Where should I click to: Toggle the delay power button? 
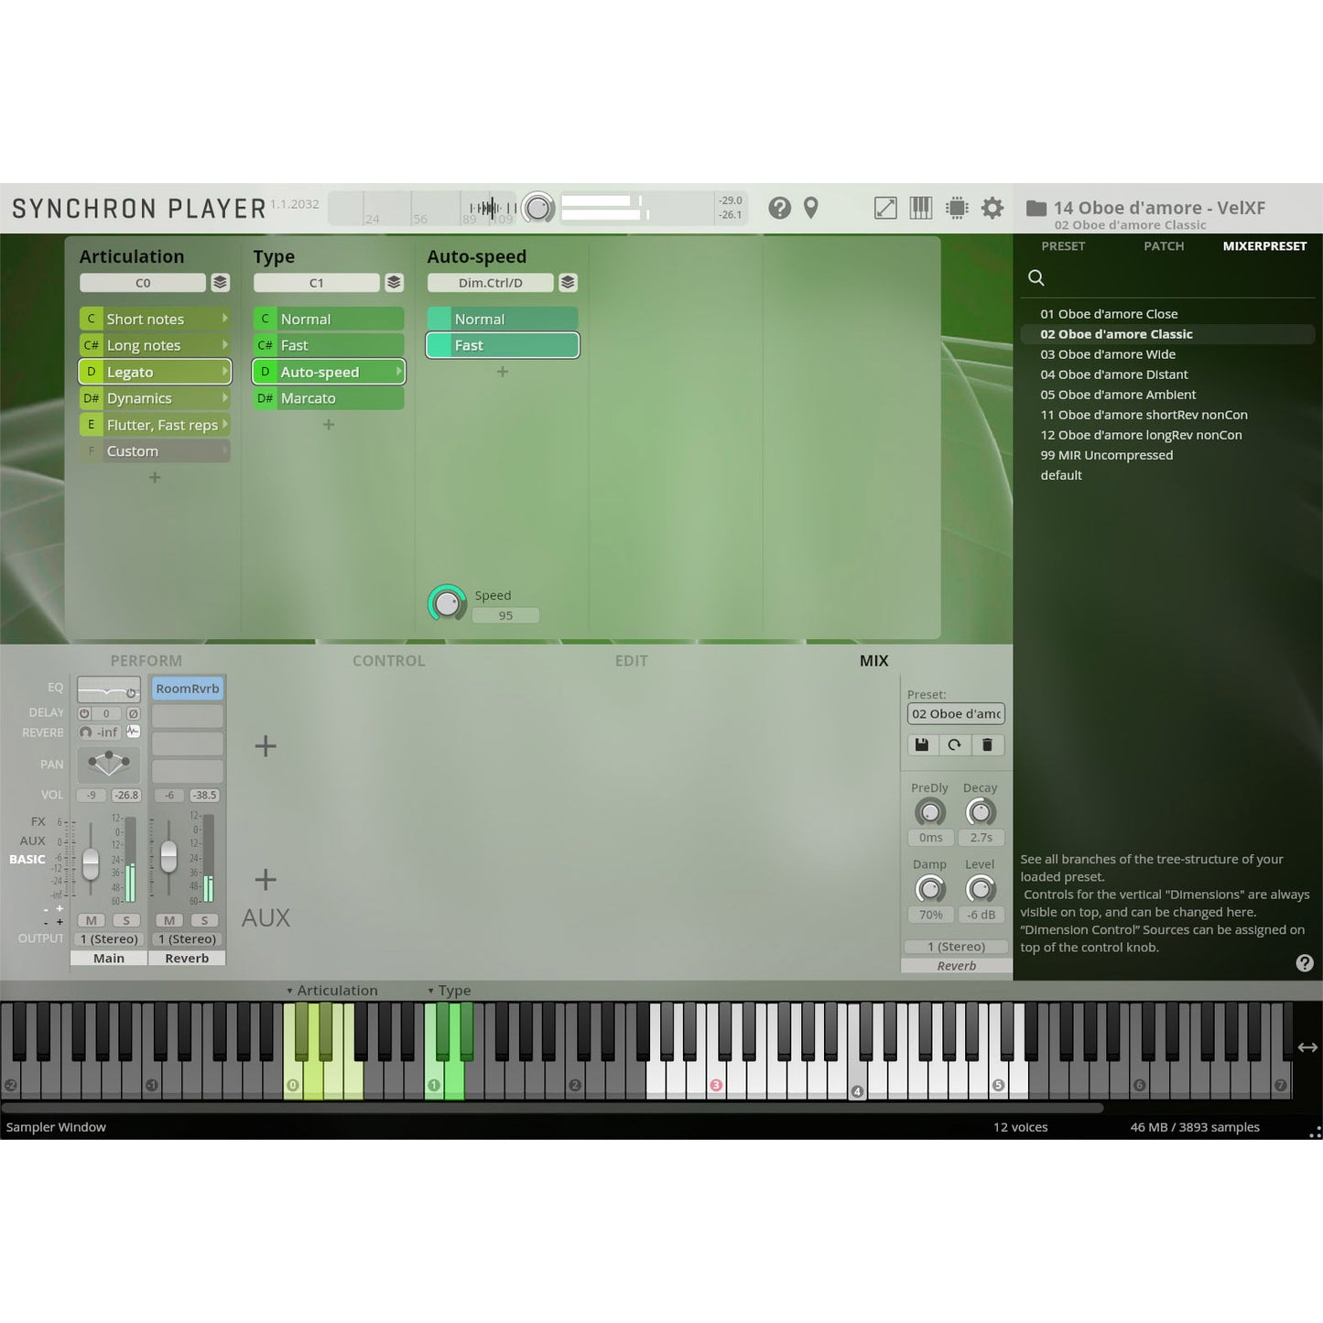(x=85, y=713)
